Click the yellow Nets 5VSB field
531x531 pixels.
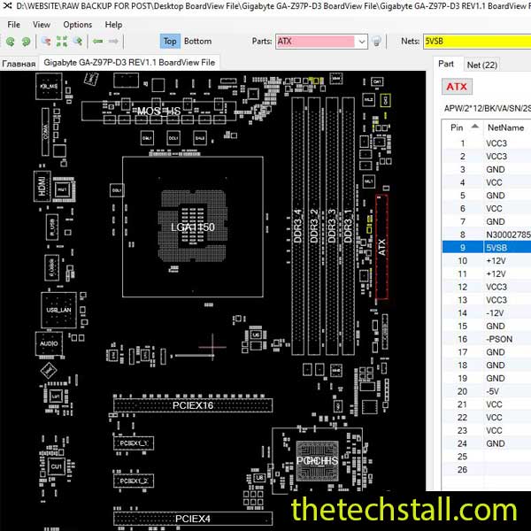coord(476,41)
